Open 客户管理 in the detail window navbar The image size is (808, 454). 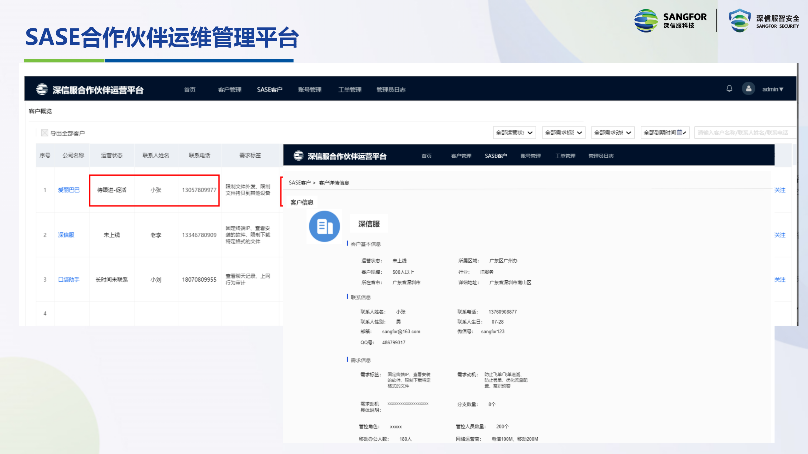[461, 156]
